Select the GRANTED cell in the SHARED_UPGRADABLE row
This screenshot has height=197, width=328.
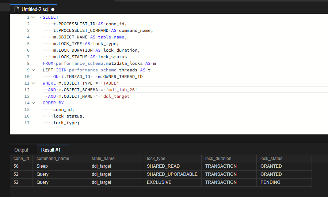(x=284, y=174)
